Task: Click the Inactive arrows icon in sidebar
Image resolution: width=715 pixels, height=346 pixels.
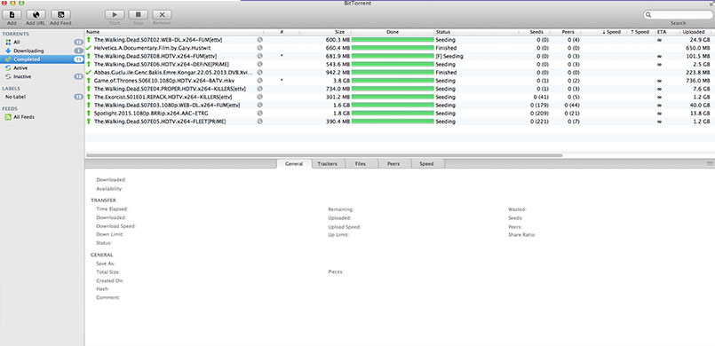Action: 8,77
